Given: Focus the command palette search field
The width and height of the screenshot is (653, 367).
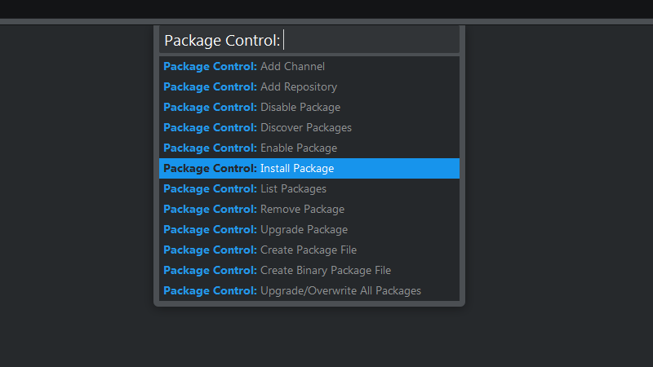Looking at the screenshot, I should pos(367,40).
